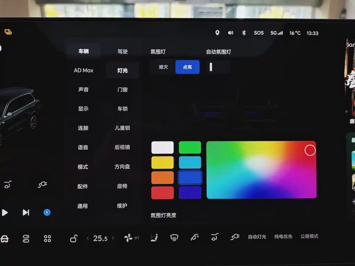355x266 pixels.
Task: Tap the windshield defrost icon
Action: point(174,238)
